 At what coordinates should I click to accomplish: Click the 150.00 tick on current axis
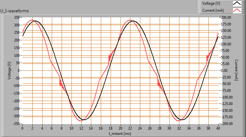[226, 30]
